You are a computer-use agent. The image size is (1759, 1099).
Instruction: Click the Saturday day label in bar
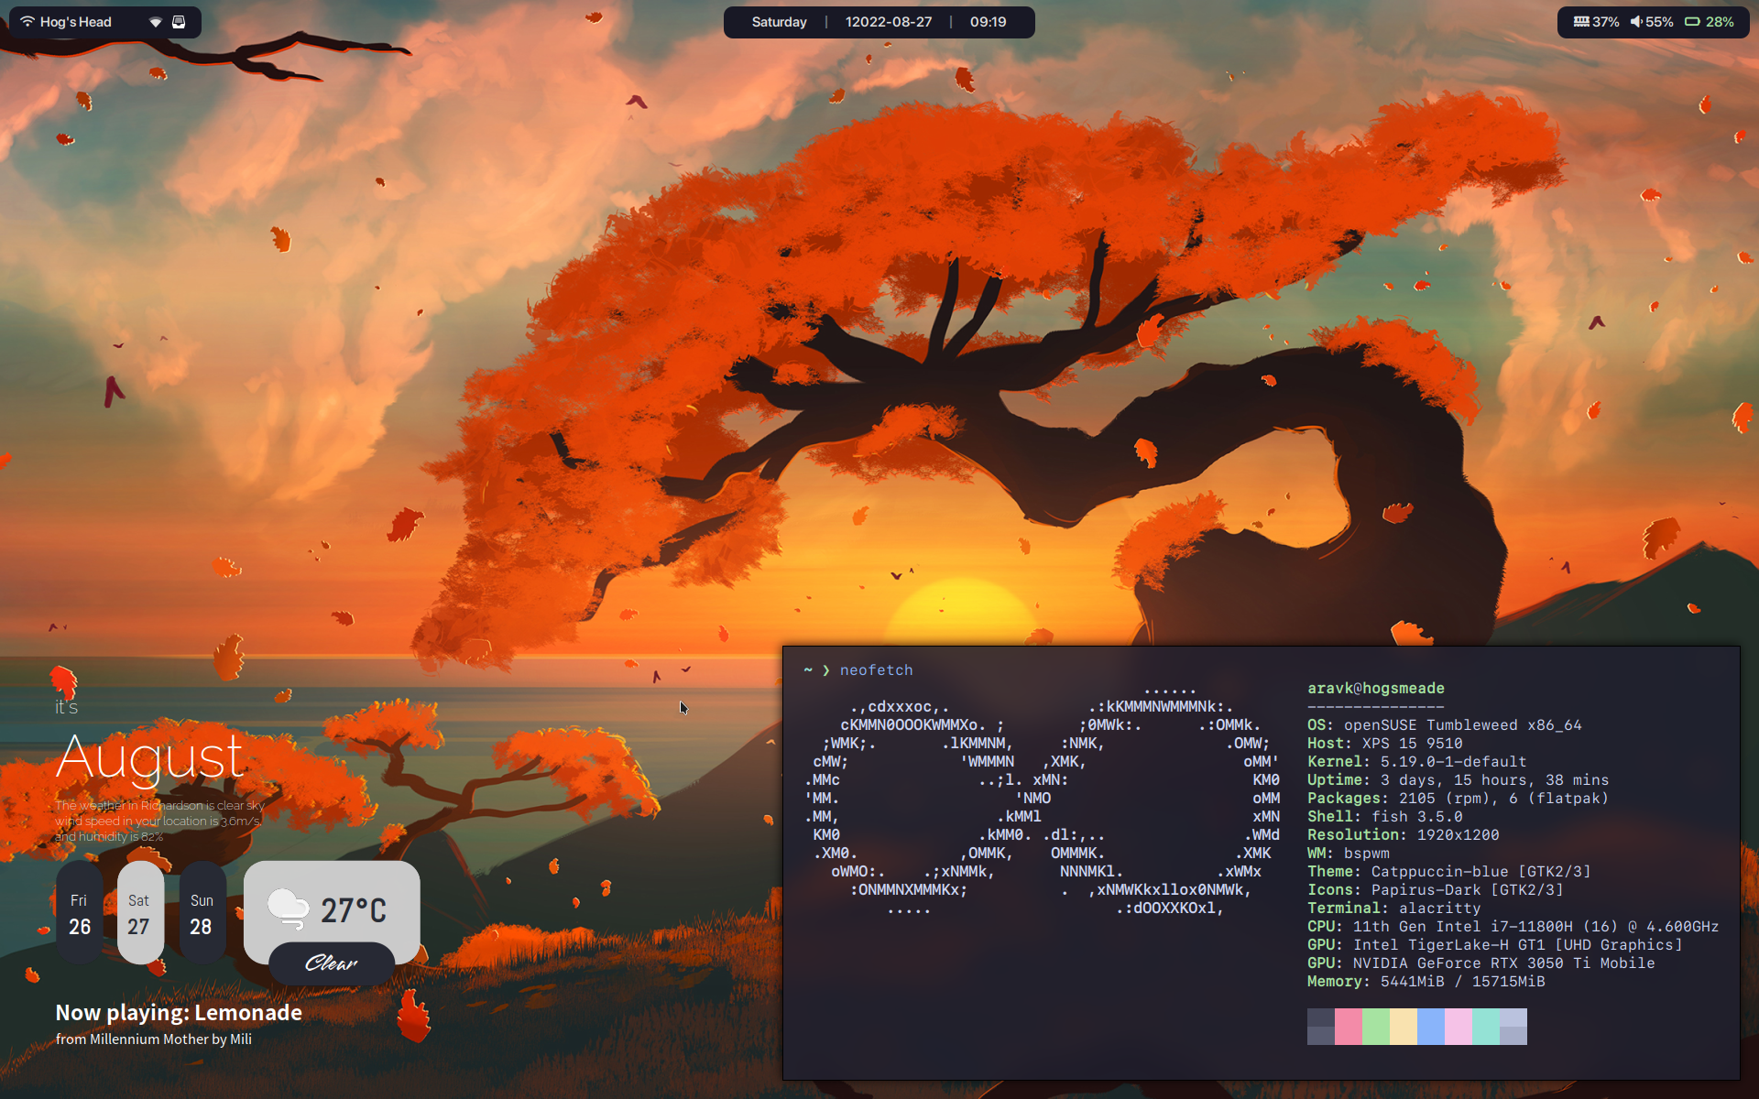coord(779,22)
